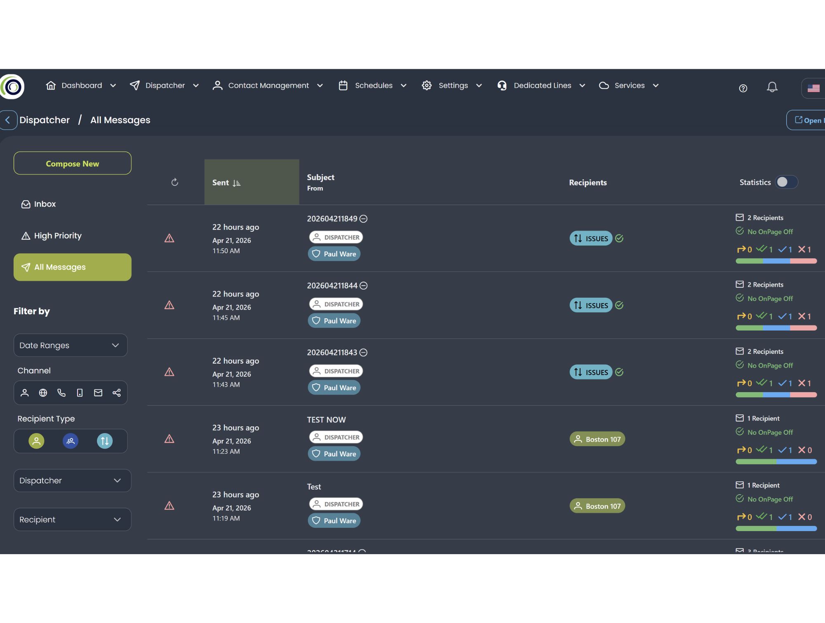Select the green individual recipient type filter
This screenshot has width=825, height=623.
click(36, 441)
